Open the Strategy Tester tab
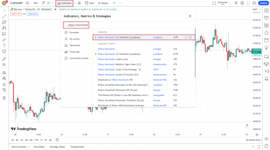Screen dimensions: 270x150 (57, 147)
